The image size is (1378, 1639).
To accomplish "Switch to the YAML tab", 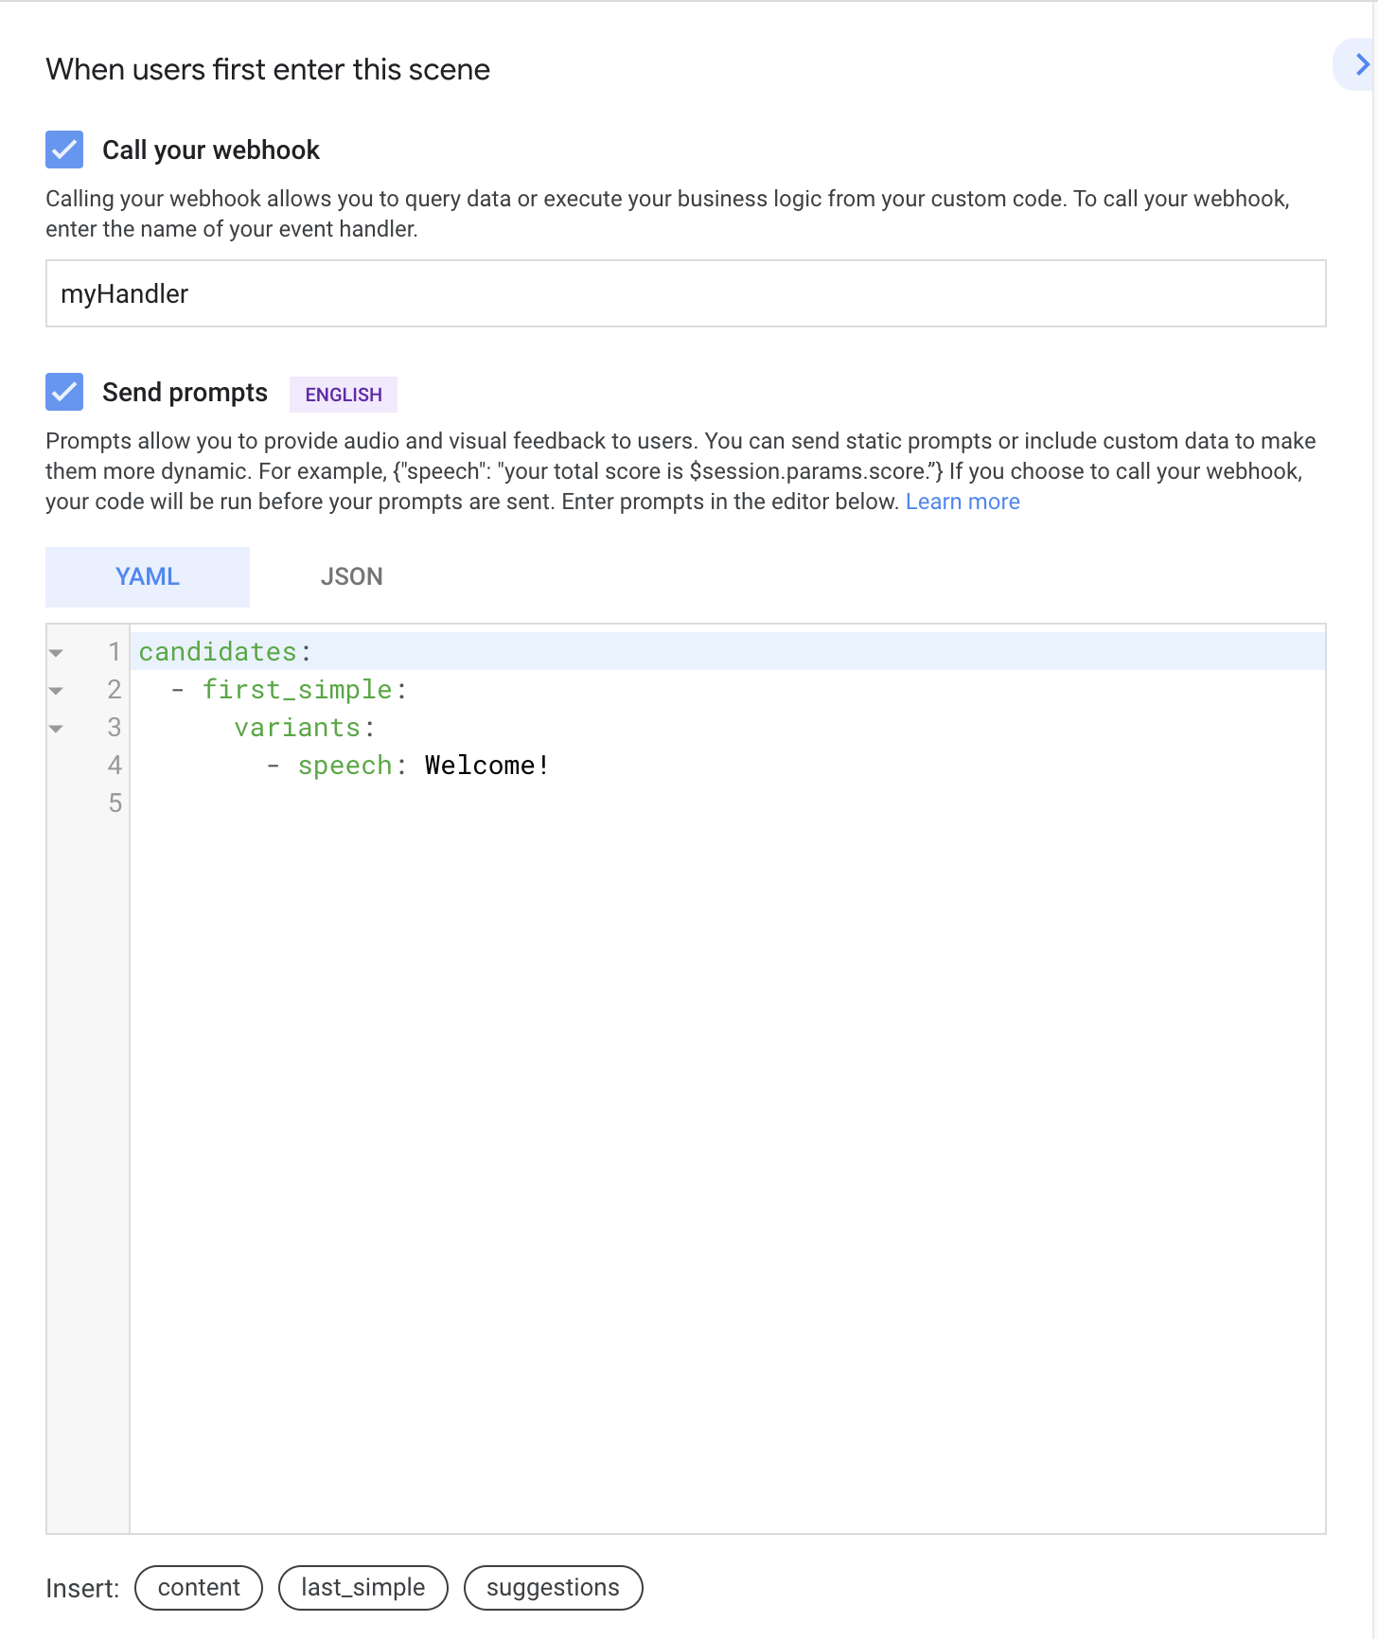I will click(x=148, y=576).
